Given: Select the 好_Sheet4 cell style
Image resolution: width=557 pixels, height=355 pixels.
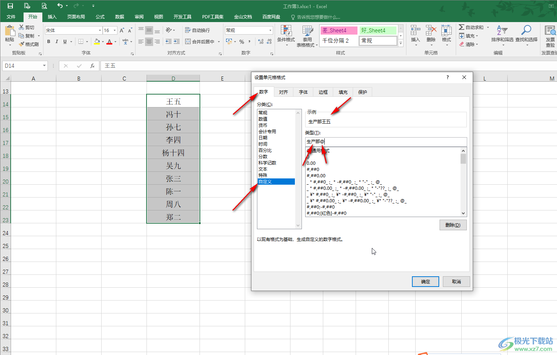Looking at the screenshot, I should click(378, 30).
